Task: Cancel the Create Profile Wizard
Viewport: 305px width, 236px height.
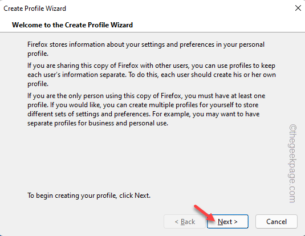Action: click(276, 221)
